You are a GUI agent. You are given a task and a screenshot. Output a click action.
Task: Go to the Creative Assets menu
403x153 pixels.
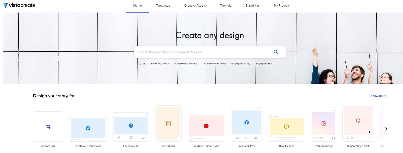(195, 6)
